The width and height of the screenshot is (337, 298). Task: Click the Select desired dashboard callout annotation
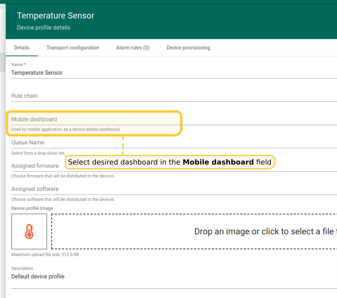pyautogui.click(x=170, y=162)
